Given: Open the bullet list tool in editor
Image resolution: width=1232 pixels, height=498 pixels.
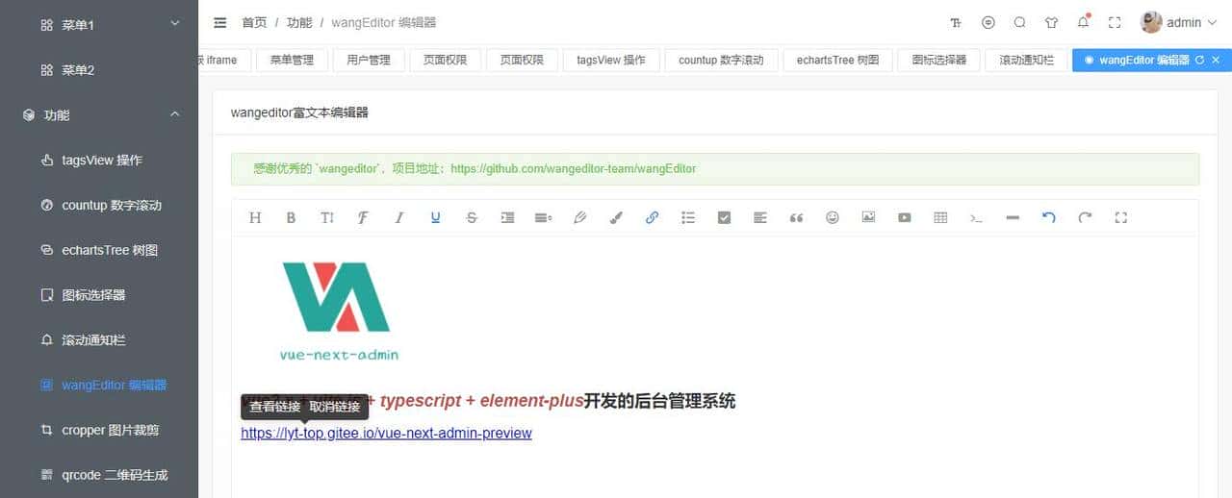Looking at the screenshot, I should click(x=688, y=218).
